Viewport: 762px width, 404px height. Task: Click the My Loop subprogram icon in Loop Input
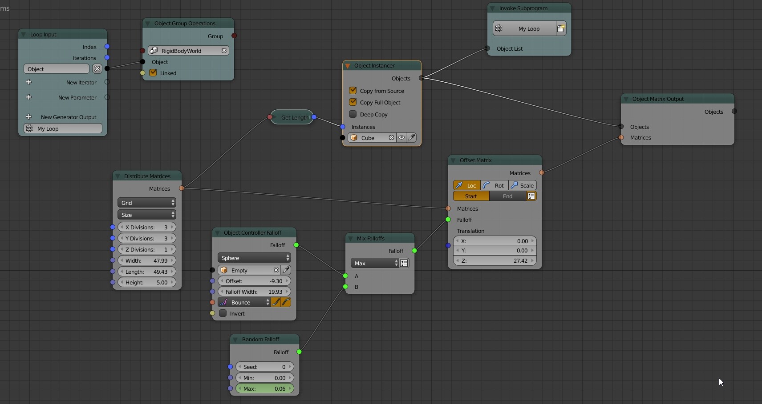29,128
